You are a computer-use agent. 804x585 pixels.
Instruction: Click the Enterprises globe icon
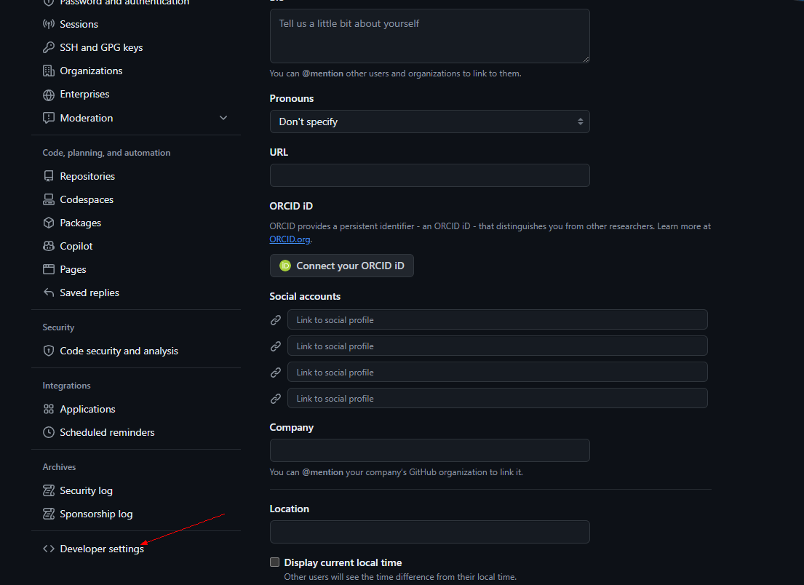pos(49,95)
